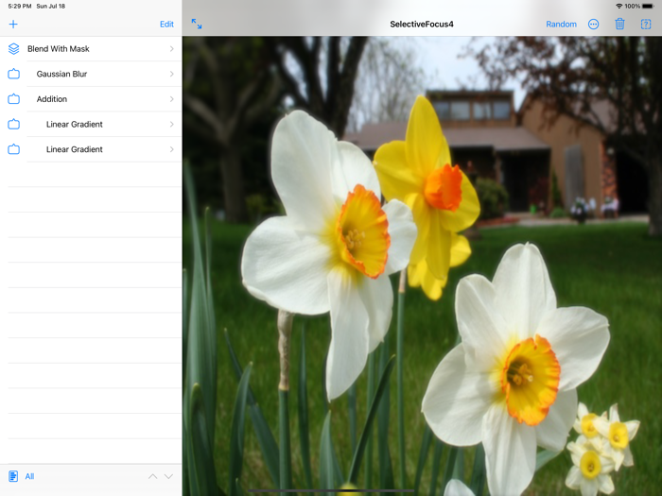The image size is (662, 496).
Task: Toggle fullscreen with the expand arrows icon
Action: pos(197,24)
